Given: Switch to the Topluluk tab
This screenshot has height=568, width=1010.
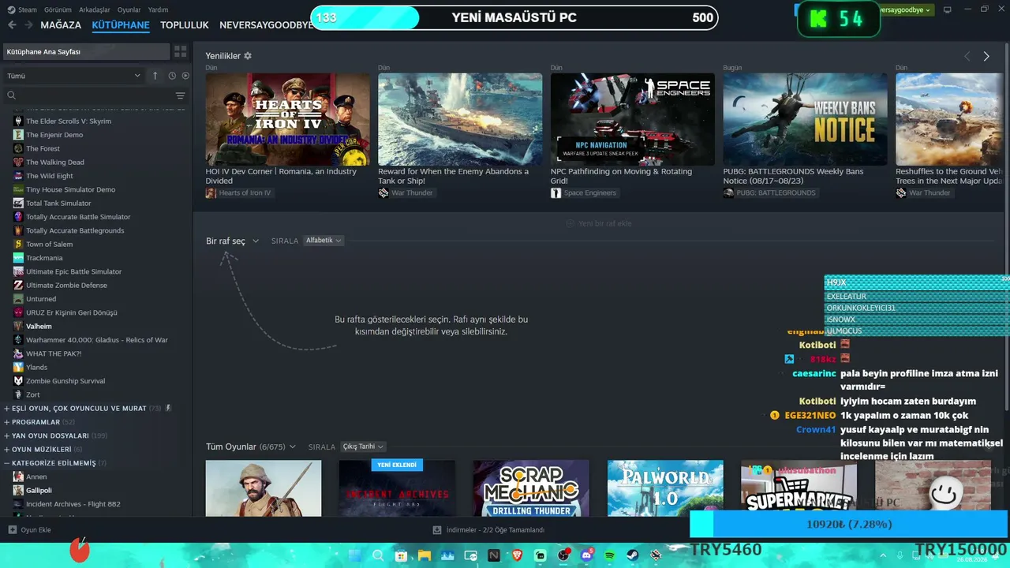Looking at the screenshot, I should coord(185,24).
